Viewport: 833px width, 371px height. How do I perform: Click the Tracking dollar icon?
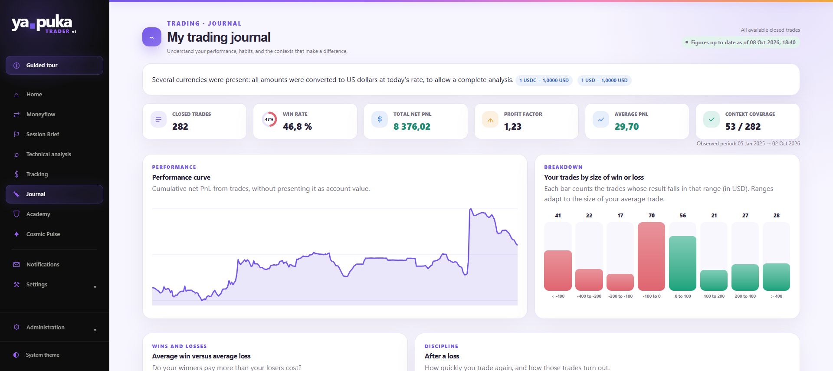16,174
